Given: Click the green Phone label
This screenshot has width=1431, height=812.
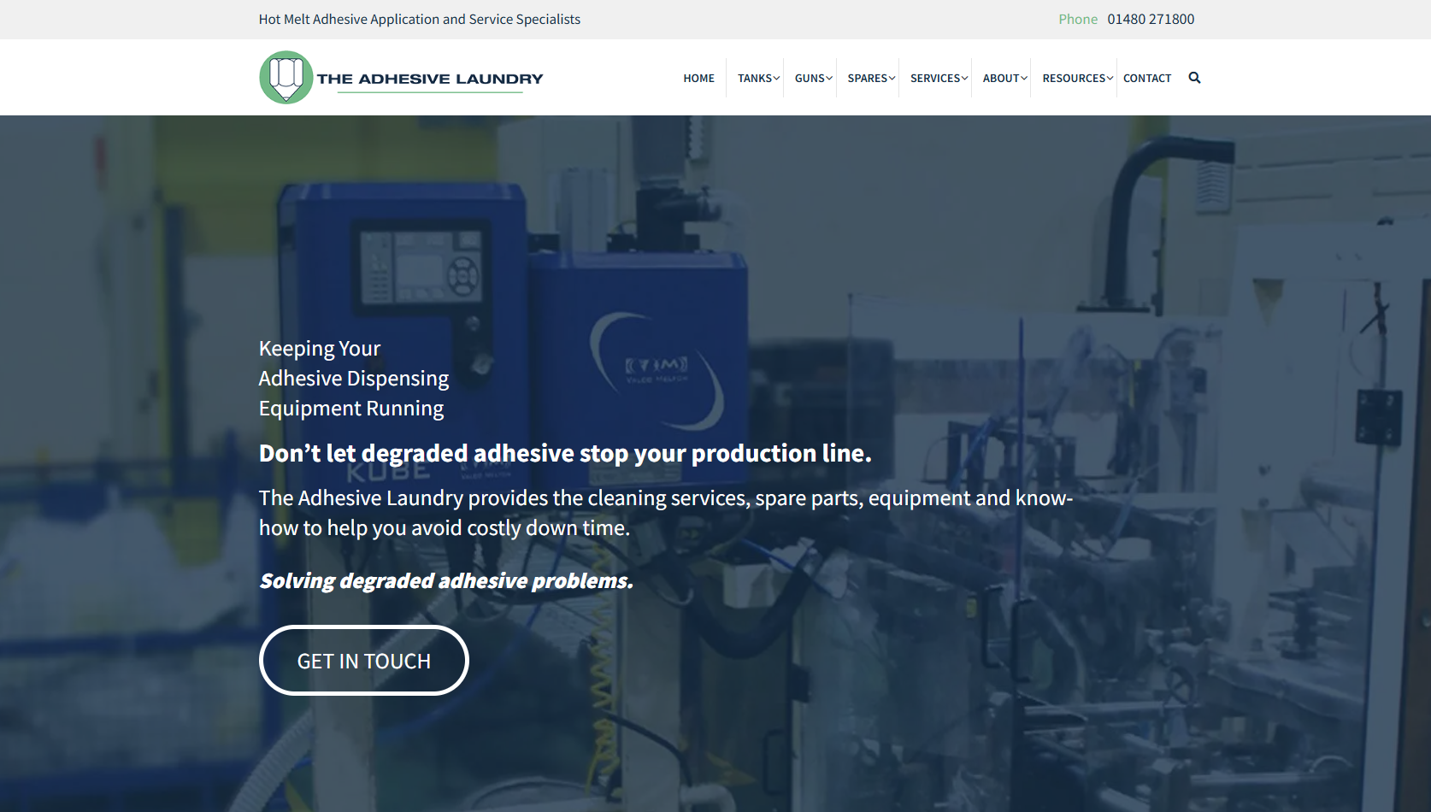Looking at the screenshot, I should (1077, 20).
